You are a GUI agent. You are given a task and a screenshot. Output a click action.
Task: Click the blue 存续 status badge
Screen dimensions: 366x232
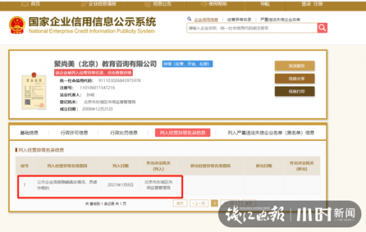pyautogui.click(x=188, y=64)
